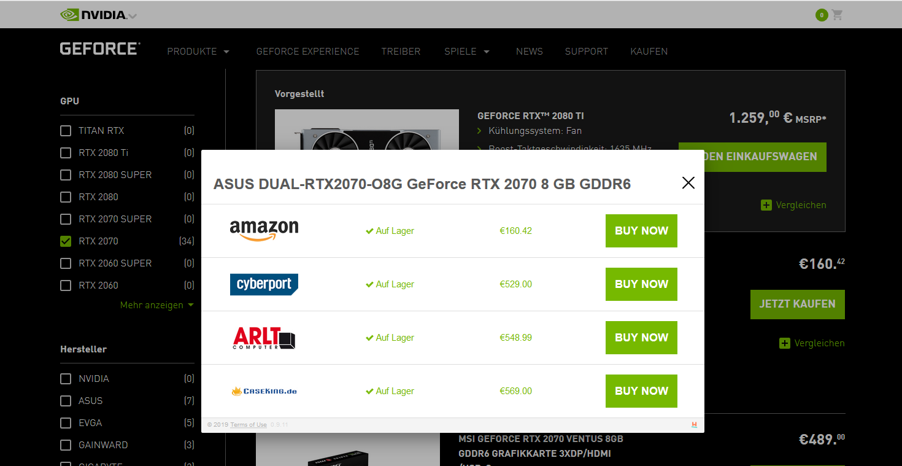Image resolution: width=902 pixels, height=466 pixels.
Task: Open the shopping cart icon
Action: pyautogui.click(x=838, y=15)
